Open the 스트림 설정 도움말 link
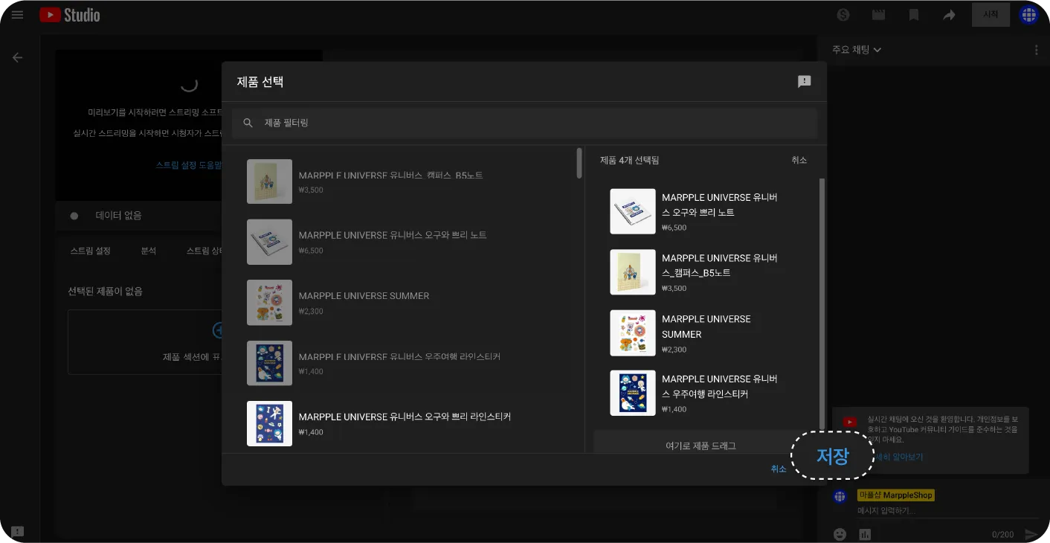1050x543 pixels. [189, 165]
